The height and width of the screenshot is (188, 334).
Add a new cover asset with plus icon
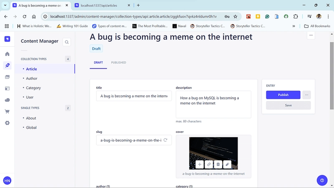pyautogui.click(x=200, y=164)
